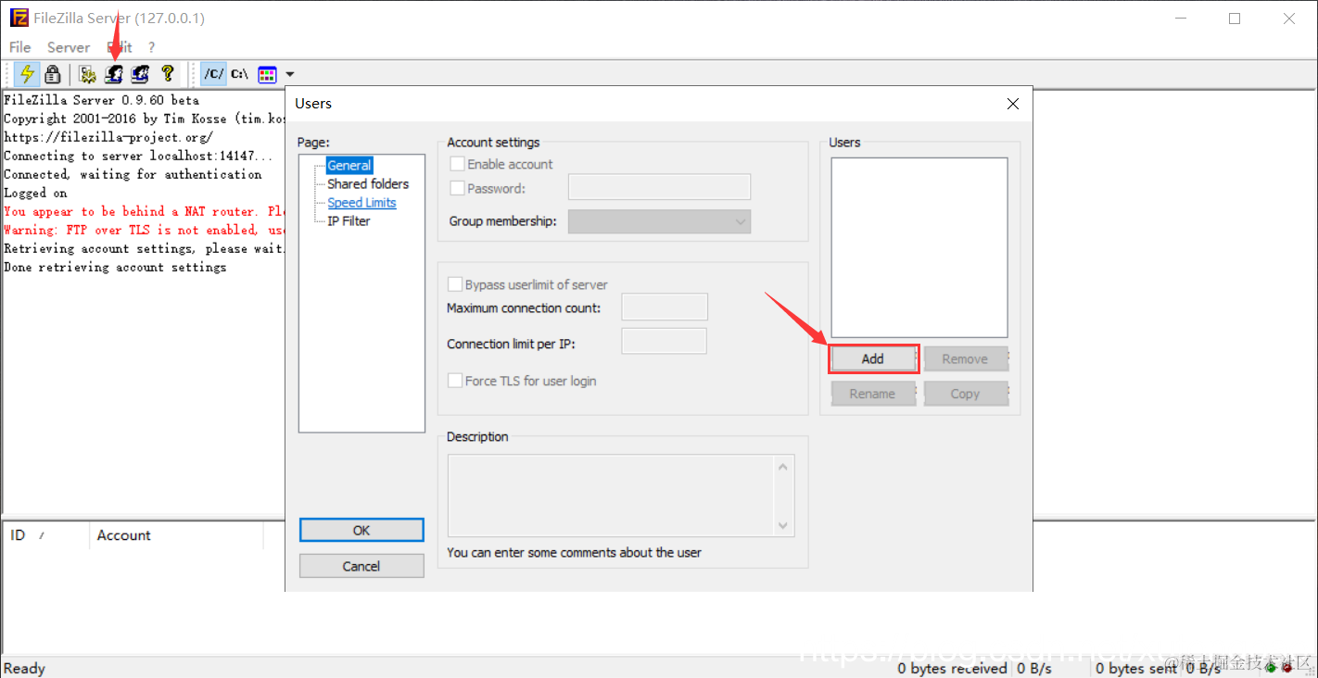
Task: Click the 'Logged on' log line
Action: pyautogui.click(x=35, y=193)
